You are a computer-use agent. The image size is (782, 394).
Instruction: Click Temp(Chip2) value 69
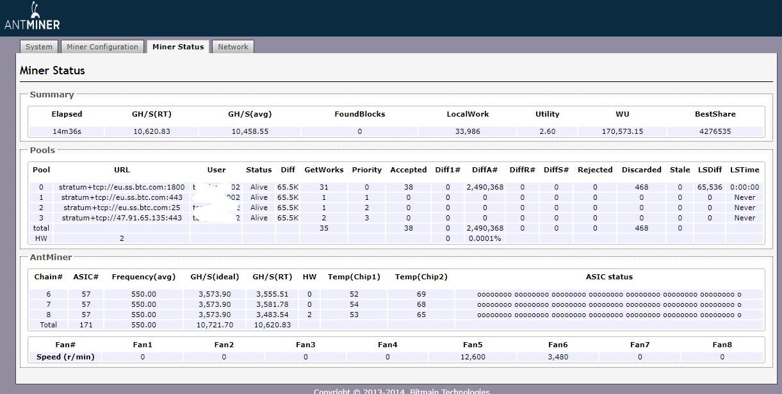421,294
